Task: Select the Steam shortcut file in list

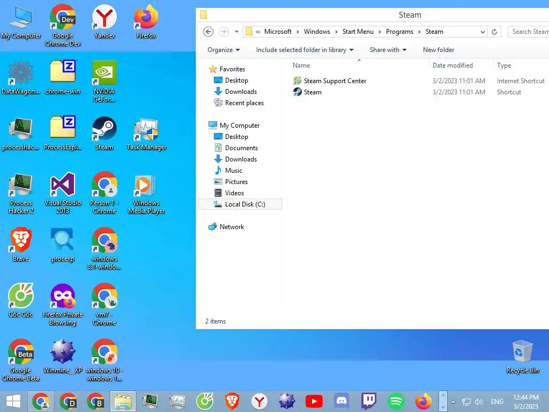Action: click(307, 92)
